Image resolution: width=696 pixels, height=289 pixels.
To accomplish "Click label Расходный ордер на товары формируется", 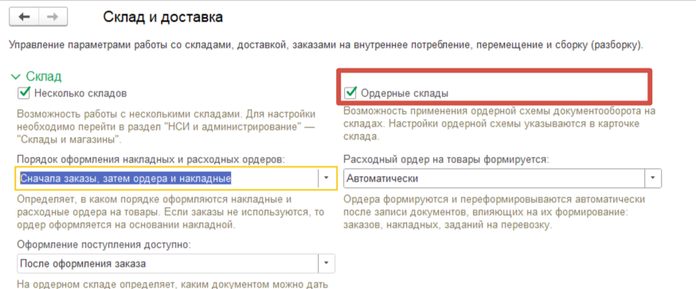I will click(446, 159).
